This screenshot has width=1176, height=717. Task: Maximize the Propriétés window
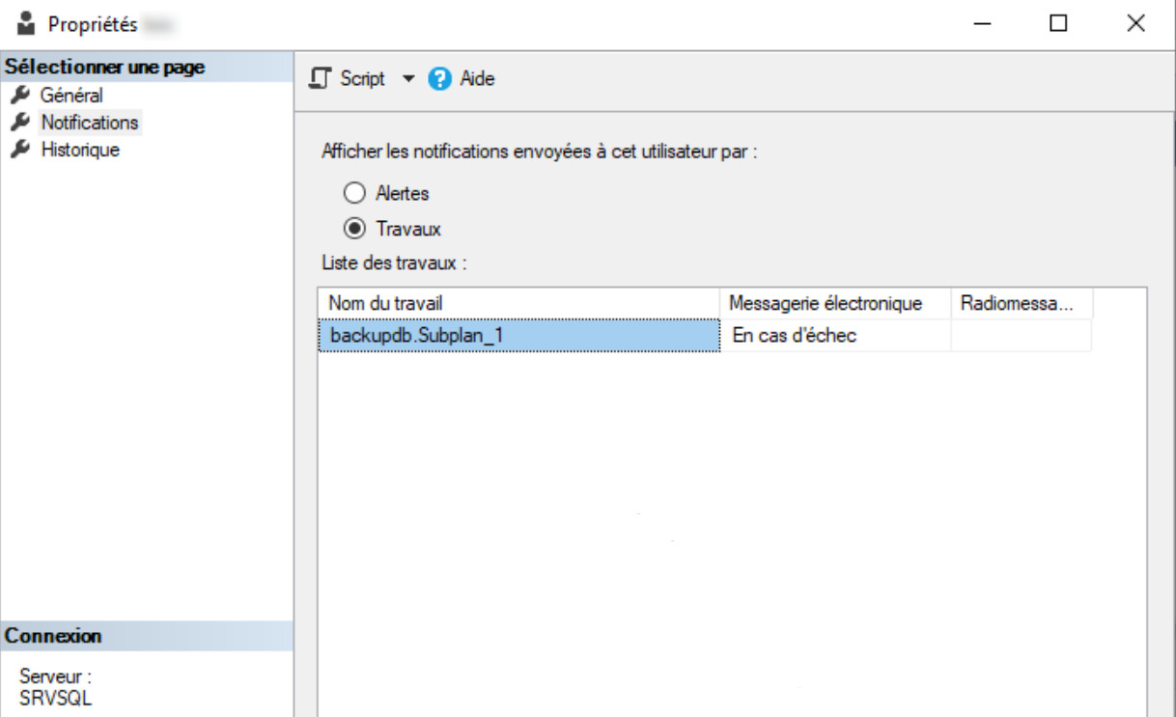coord(1058,23)
